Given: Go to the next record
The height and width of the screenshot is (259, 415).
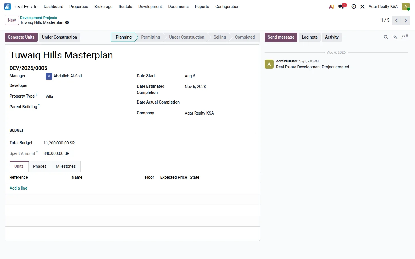Looking at the screenshot, I should 406,20.
